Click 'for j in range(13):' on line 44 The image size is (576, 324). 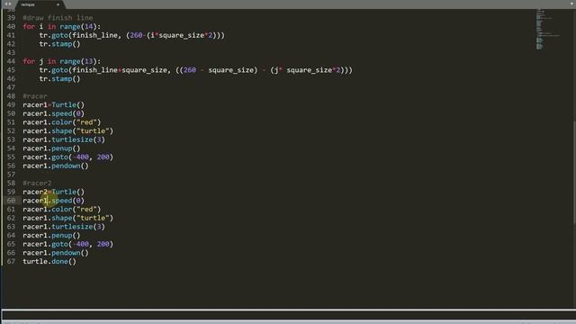62,61
